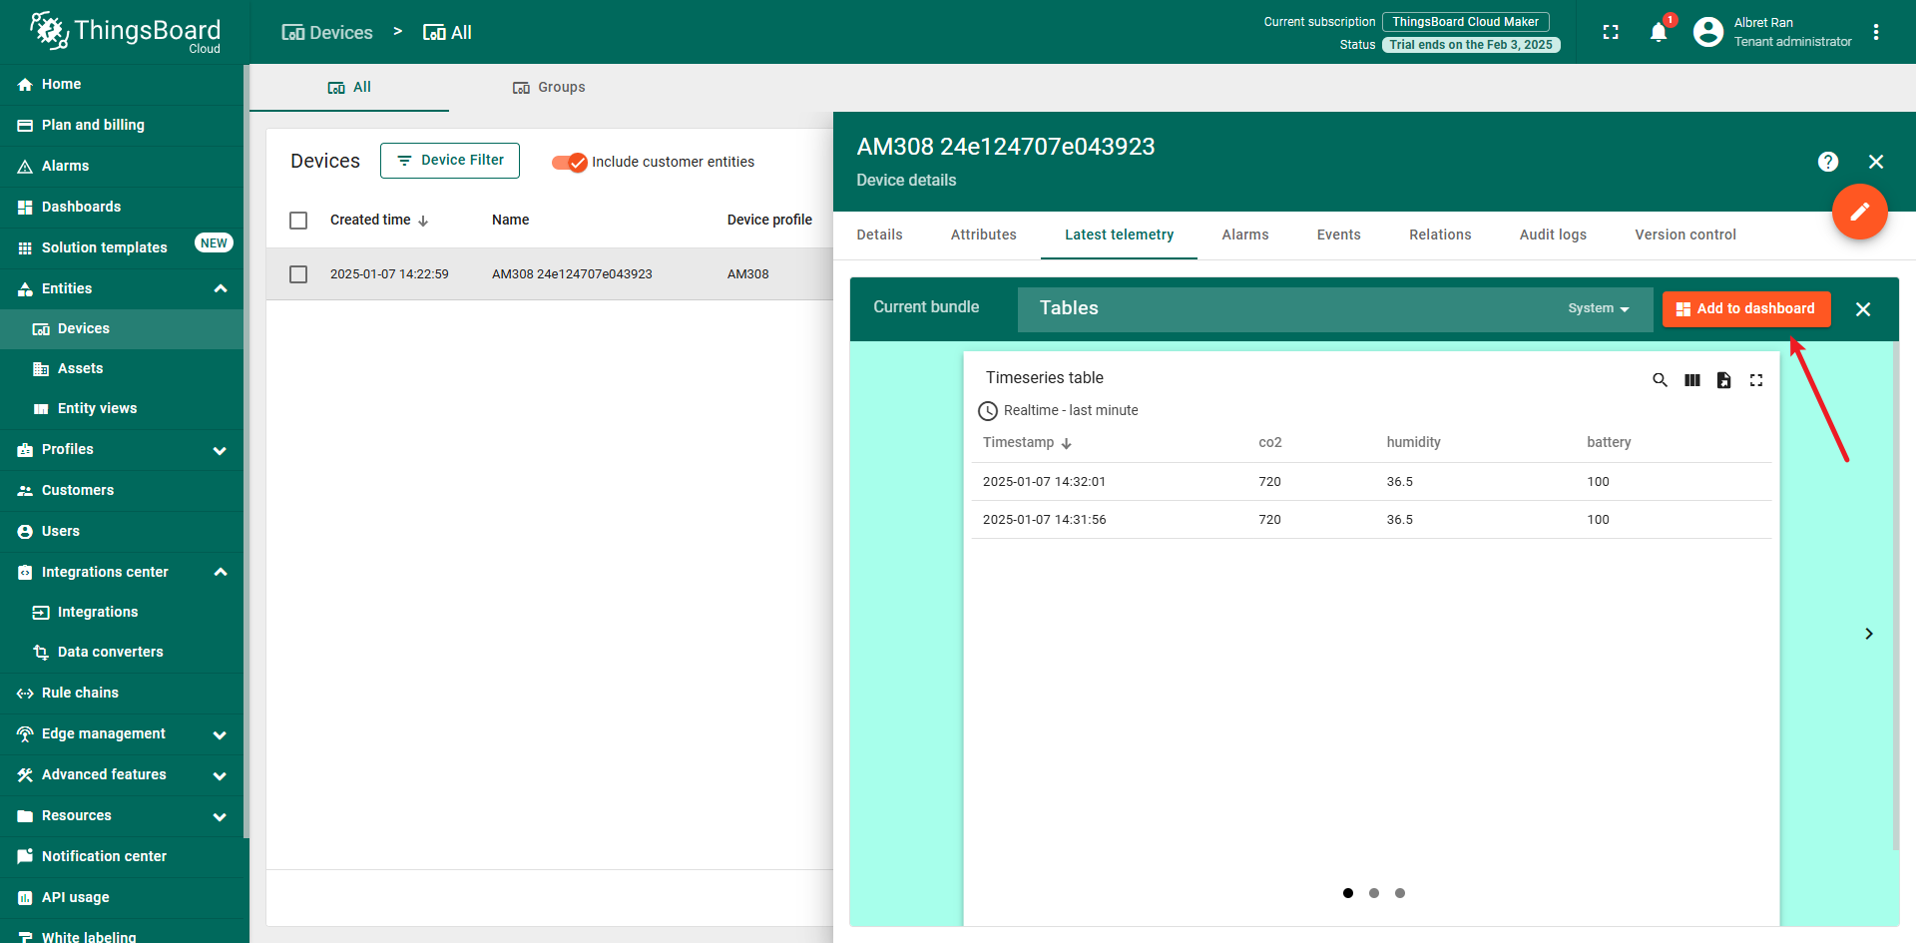Open the three-dot menu in the header
The image size is (1916, 943).
1876,32
